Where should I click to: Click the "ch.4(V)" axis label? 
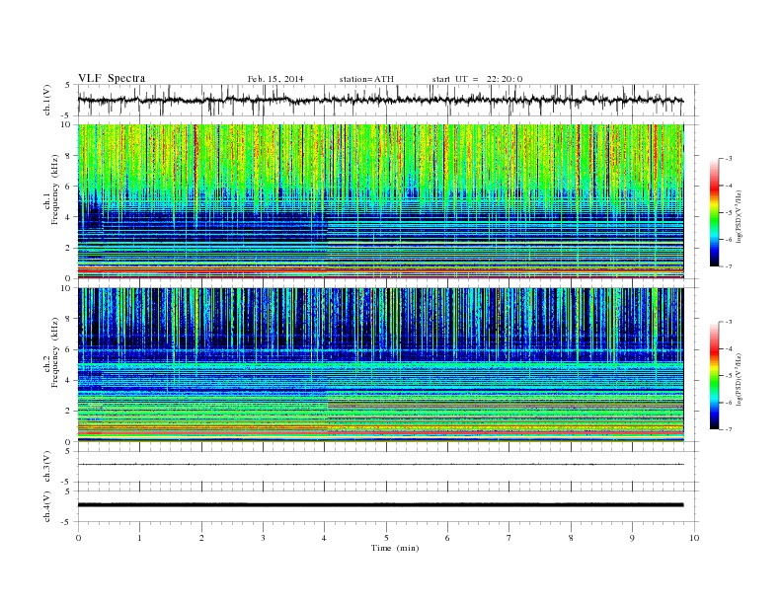47,506
